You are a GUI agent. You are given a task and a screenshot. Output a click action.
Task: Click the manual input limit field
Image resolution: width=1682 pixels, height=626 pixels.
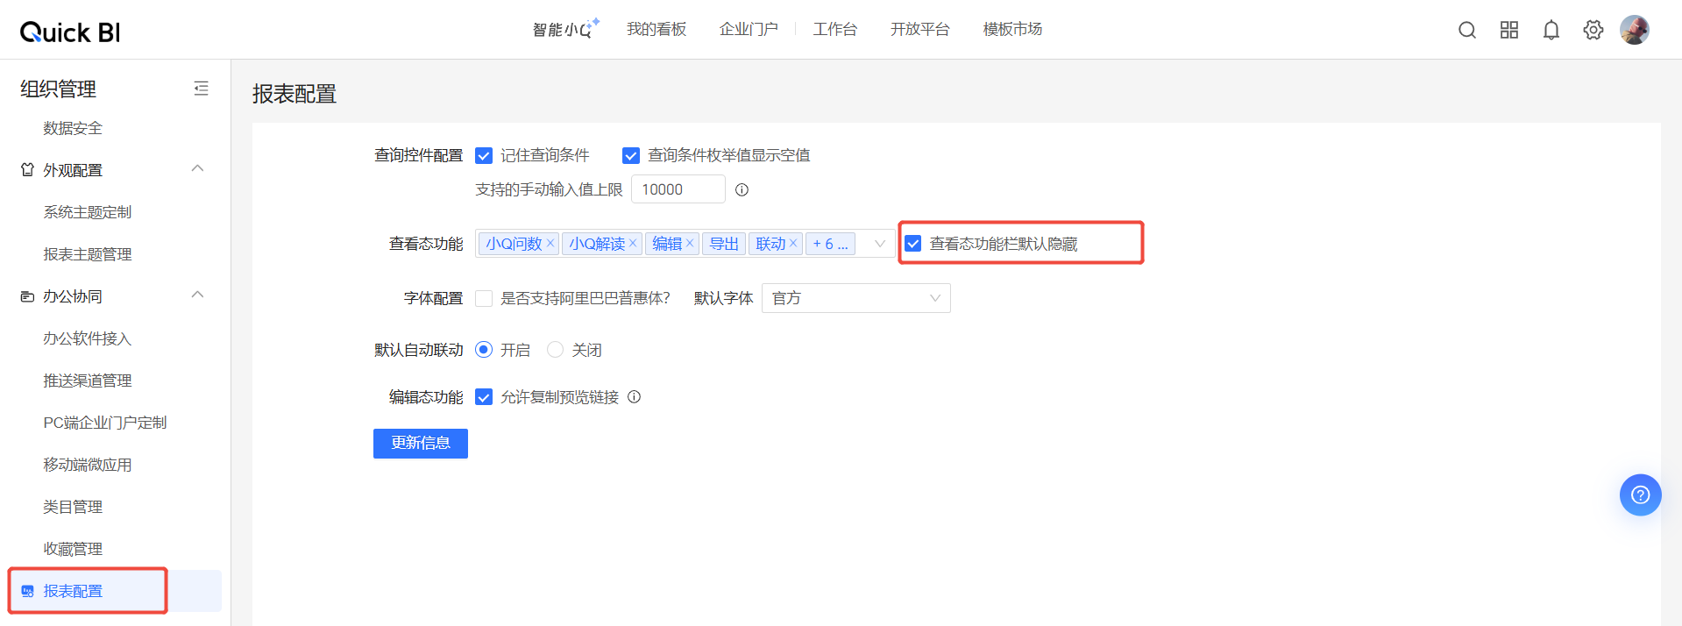click(x=678, y=189)
